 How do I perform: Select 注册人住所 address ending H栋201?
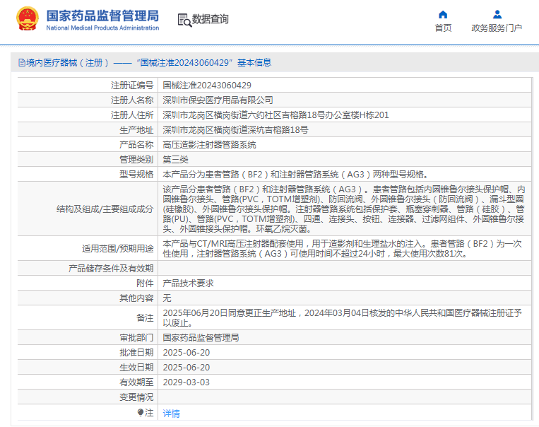276,115
